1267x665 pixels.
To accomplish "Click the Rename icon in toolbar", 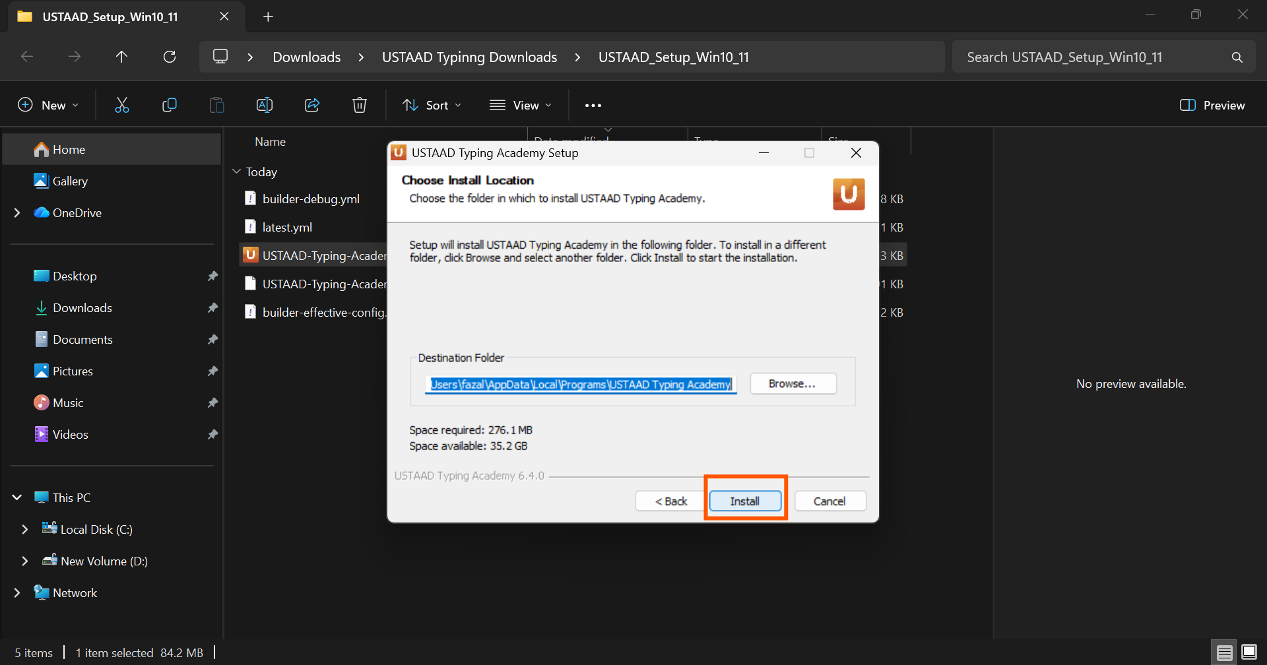I will (x=265, y=105).
